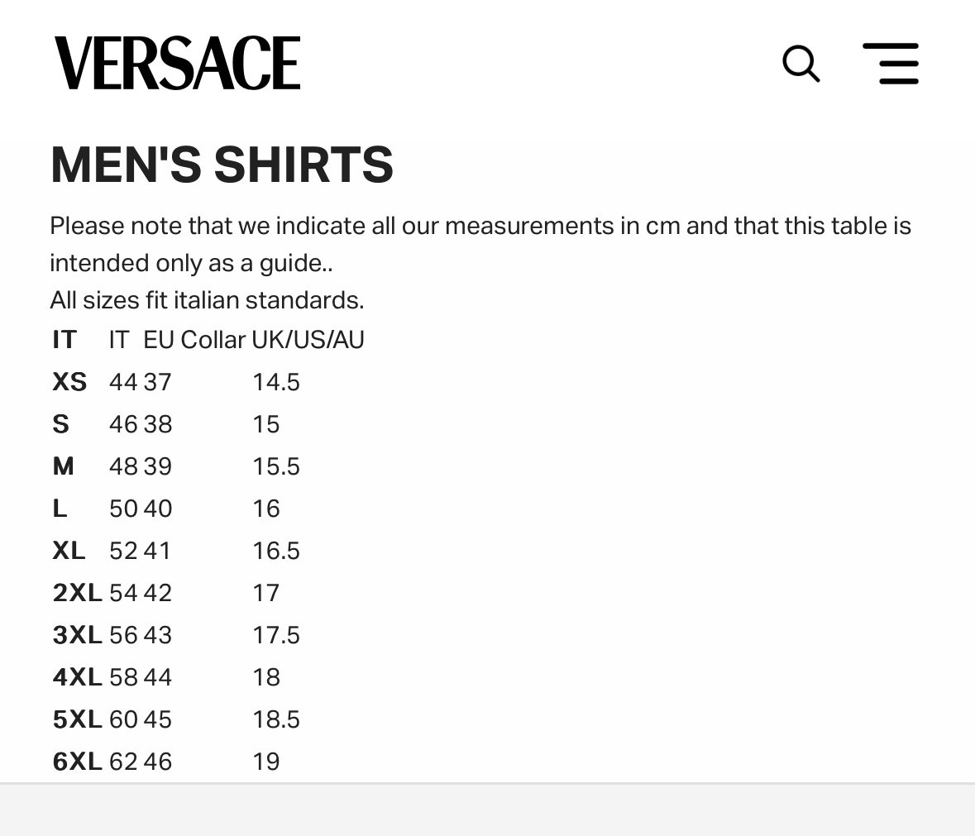The image size is (975, 836).
Task: Click the M size row label
Action: pyautogui.click(x=64, y=466)
